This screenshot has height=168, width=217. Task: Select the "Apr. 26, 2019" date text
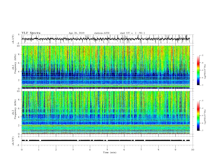pos(76,33)
